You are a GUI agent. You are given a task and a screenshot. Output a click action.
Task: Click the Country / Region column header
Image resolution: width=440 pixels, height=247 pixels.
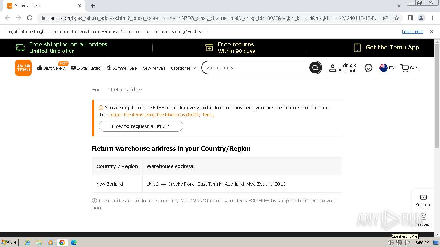coord(117,166)
